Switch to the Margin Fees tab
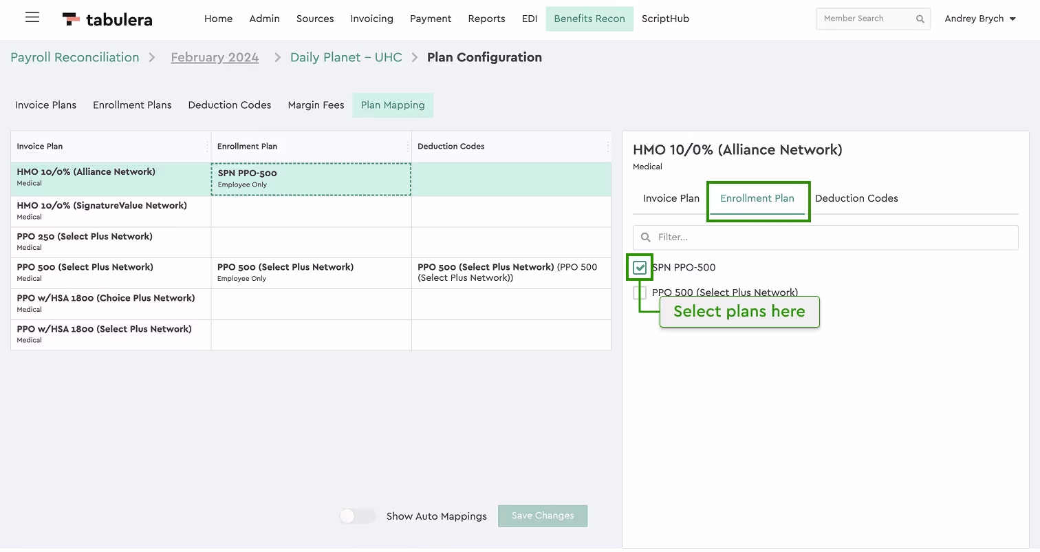1040x552 pixels. click(316, 105)
